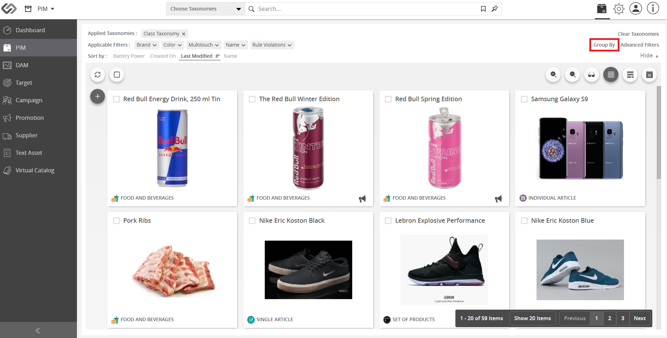Go to page 3
This screenshot has width=667, height=338.
pos(623,318)
